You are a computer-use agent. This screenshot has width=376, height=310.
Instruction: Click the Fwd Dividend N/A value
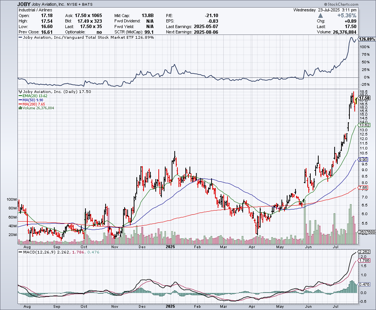tap(150, 21)
